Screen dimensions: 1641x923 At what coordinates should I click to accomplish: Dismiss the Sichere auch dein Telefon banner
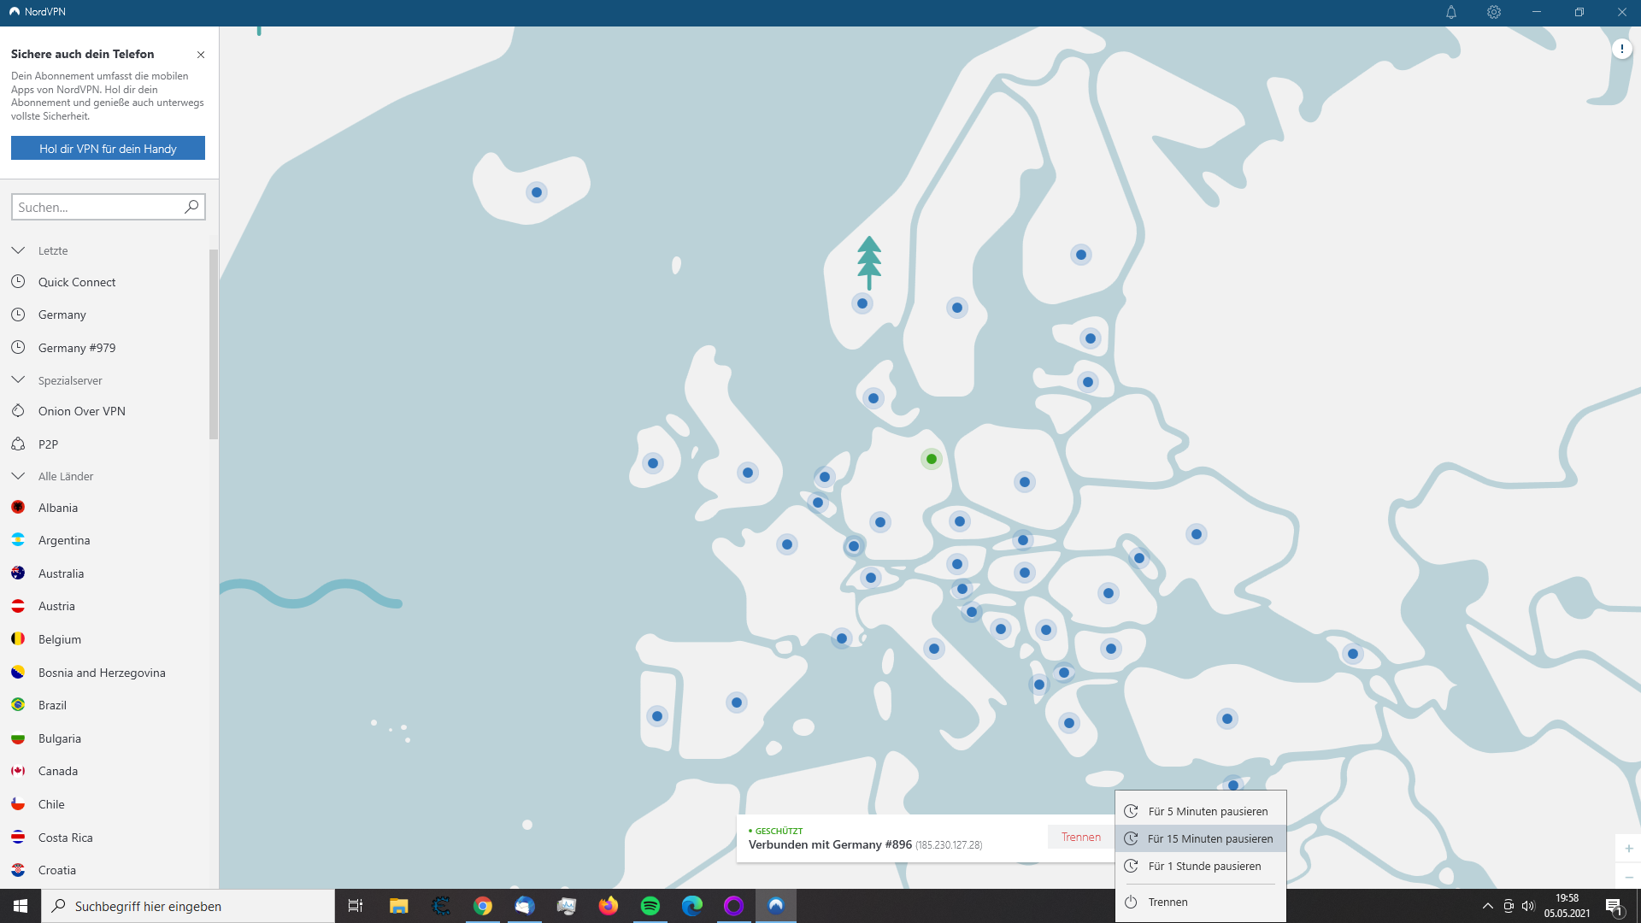[x=201, y=55]
